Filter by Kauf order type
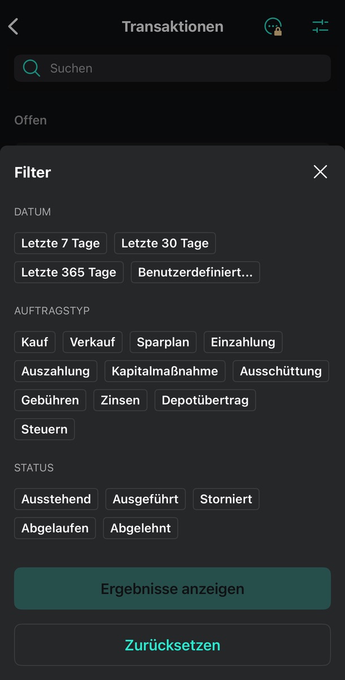The height and width of the screenshot is (680, 345). (34, 342)
